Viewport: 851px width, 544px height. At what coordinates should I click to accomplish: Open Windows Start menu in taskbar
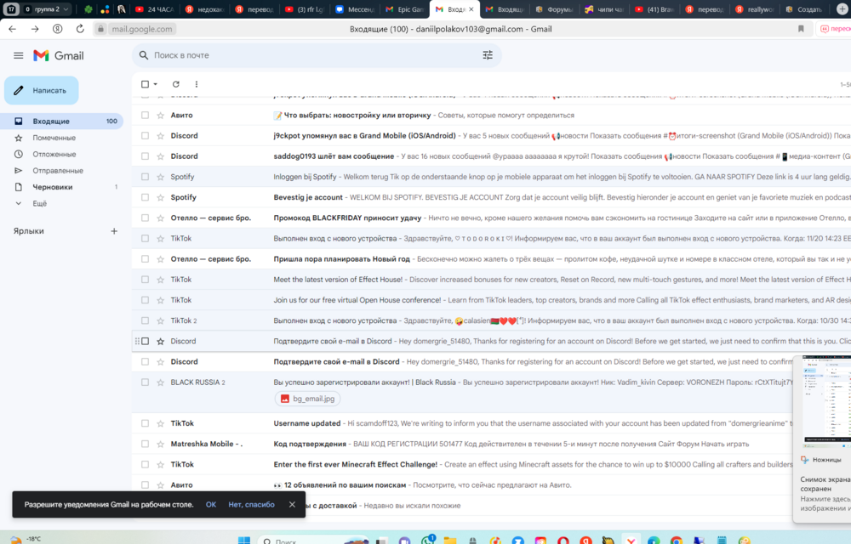click(244, 541)
